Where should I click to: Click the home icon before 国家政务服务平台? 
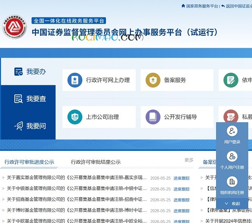click(183, 6)
